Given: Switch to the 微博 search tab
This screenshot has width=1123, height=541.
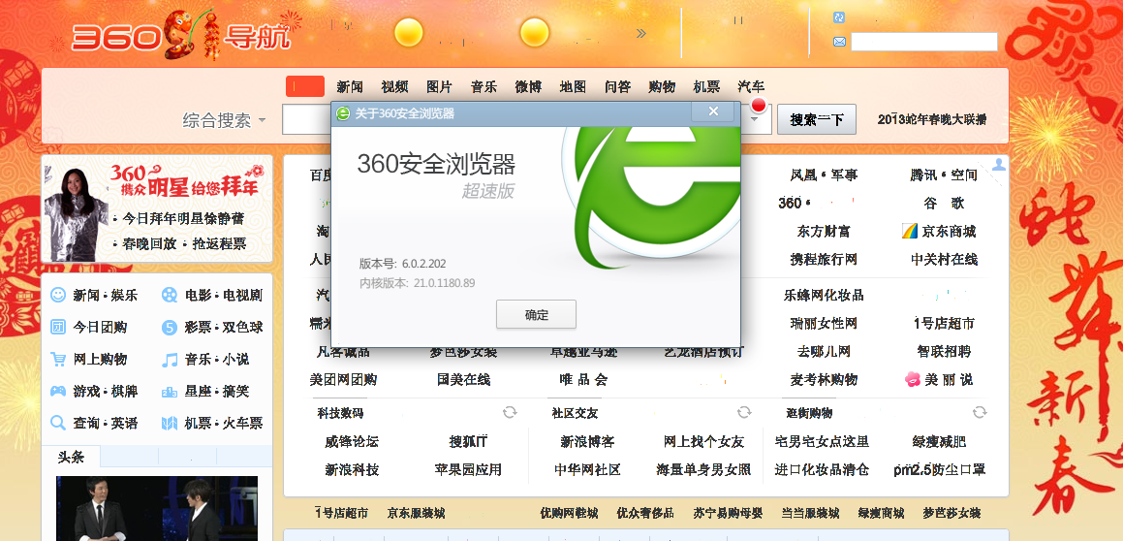Looking at the screenshot, I should [x=528, y=86].
